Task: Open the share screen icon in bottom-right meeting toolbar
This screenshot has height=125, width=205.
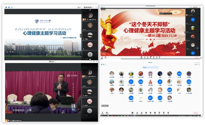Action: (133, 113)
